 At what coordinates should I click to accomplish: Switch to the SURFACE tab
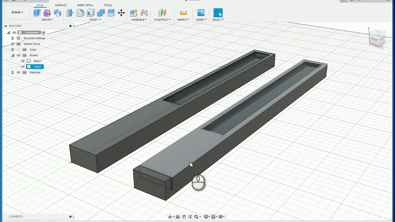(60, 5)
